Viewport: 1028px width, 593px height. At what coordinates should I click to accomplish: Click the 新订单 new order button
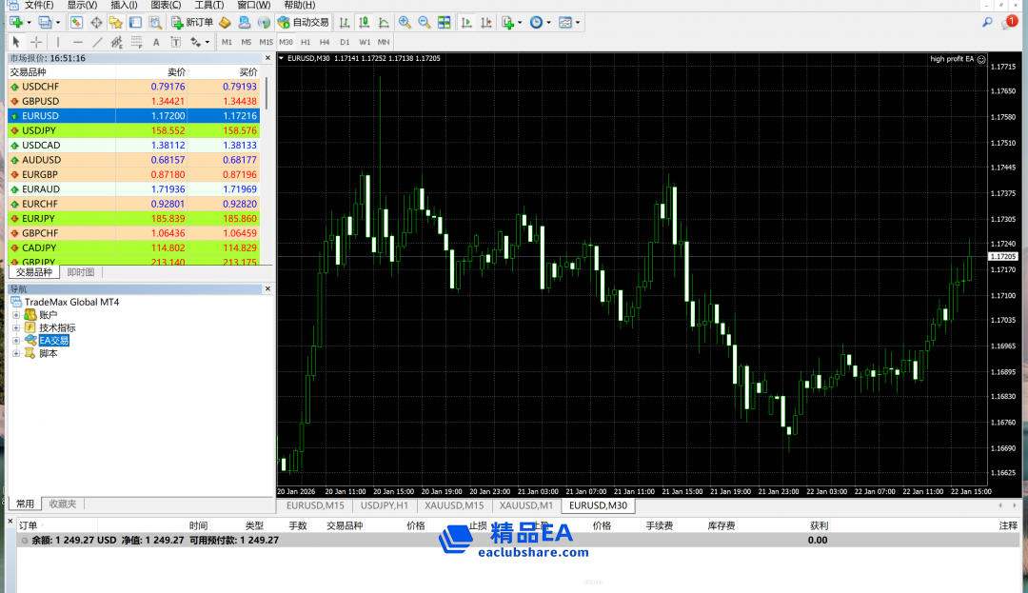pyautogui.click(x=192, y=22)
